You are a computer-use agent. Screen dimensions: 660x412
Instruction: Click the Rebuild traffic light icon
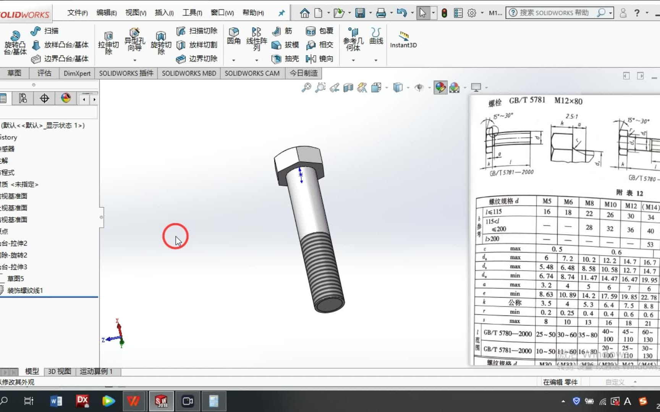point(444,13)
